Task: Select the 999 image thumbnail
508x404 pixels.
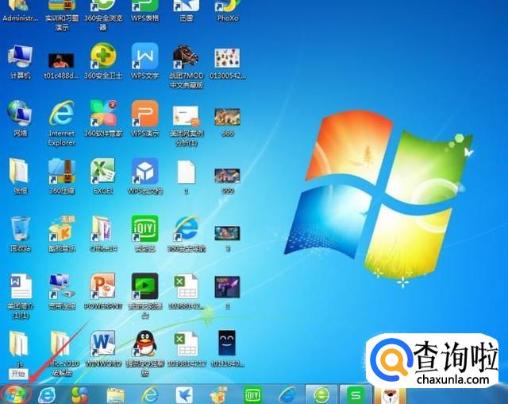Action: (228, 181)
